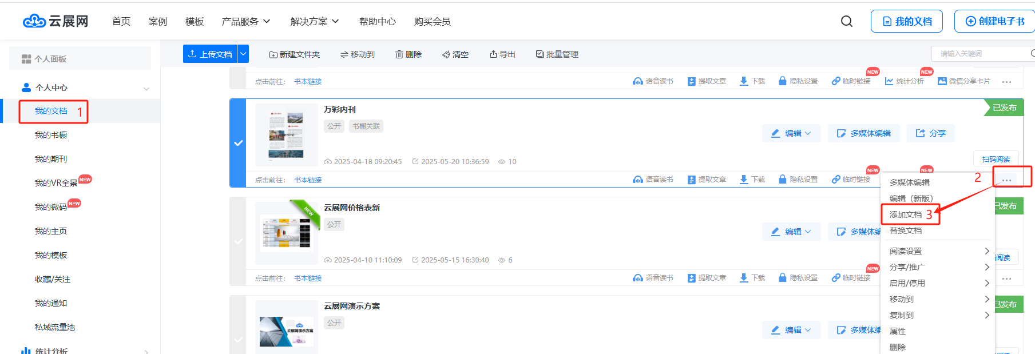Screen dimensions: 1035x354
Task: Select 编辑（新版）in the context menu
Action: click(x=911, y=198)
